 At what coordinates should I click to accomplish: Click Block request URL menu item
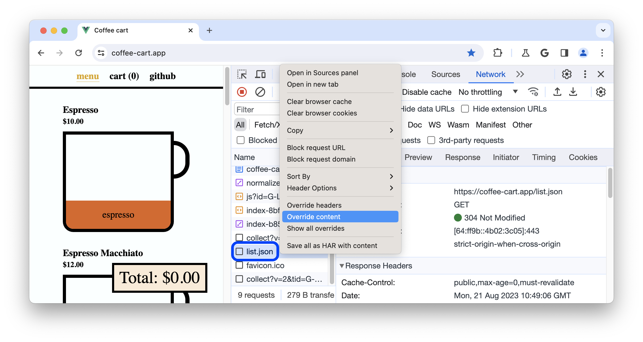315,148
